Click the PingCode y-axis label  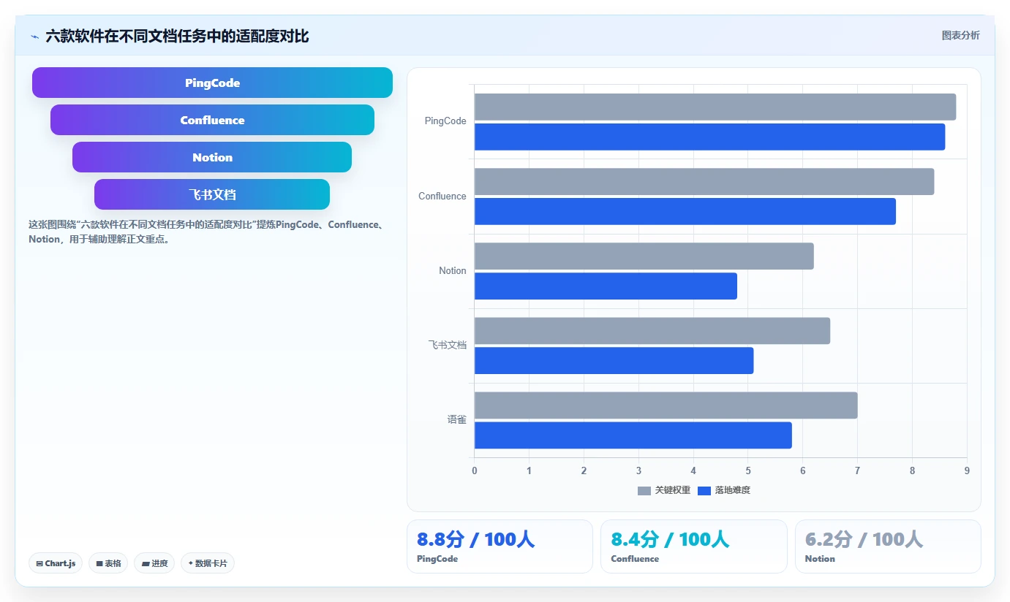(445, 121)
